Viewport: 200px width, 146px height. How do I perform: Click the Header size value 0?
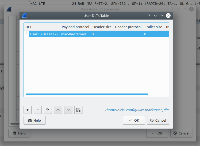(x=93, y=34)
